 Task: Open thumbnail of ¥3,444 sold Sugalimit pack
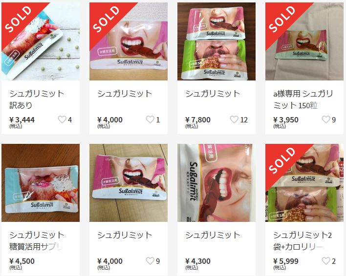(41, 41)
